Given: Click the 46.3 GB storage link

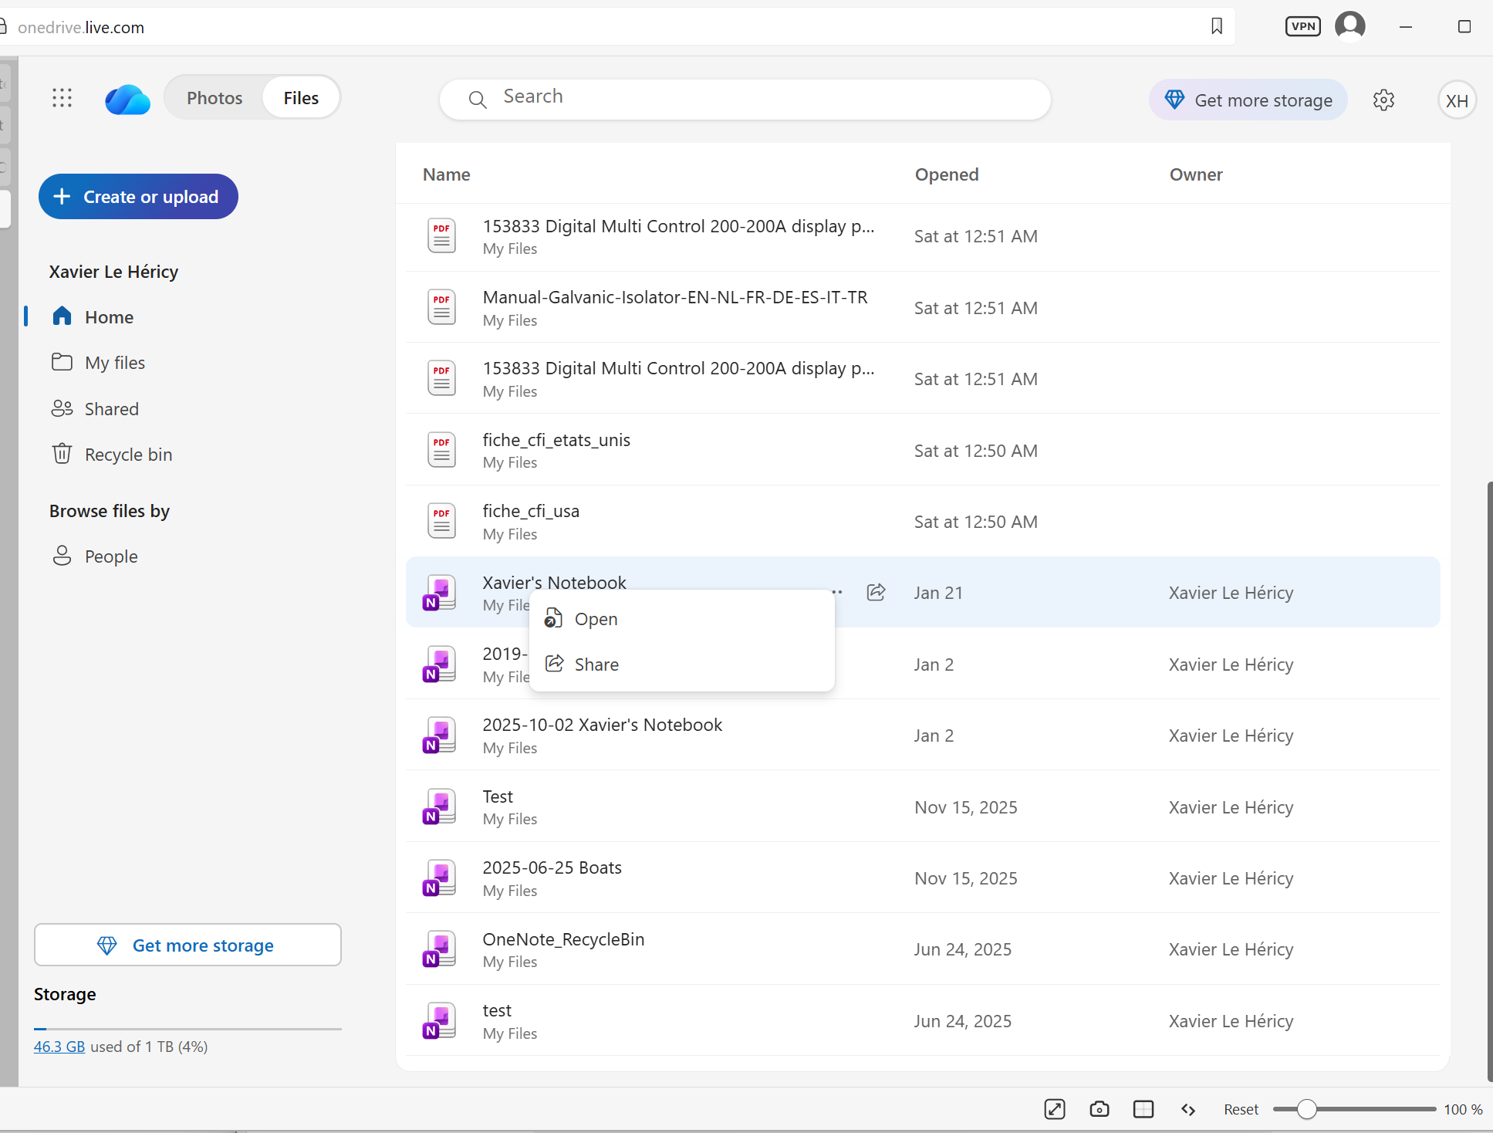Looking at the screenshot, I should tap(59, 1047).
